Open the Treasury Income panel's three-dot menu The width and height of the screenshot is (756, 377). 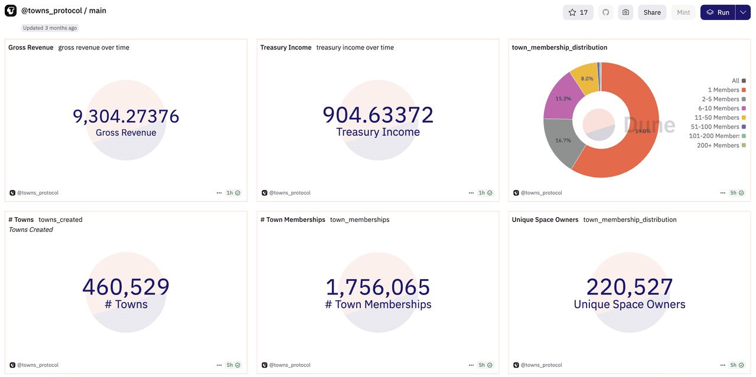point(471,193)
